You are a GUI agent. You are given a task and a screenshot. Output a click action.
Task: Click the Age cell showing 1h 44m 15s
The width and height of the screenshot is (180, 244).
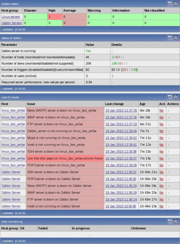tap(148, 206)
